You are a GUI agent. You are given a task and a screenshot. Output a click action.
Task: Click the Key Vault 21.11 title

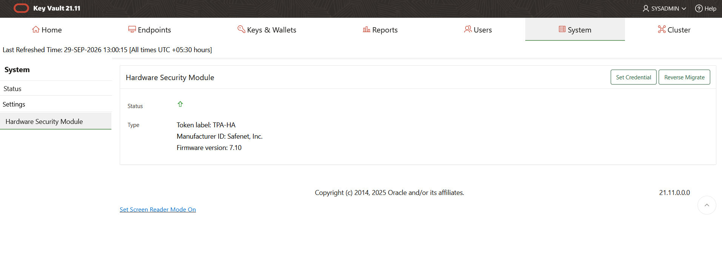pyautogui.click(x=57, y=8)
